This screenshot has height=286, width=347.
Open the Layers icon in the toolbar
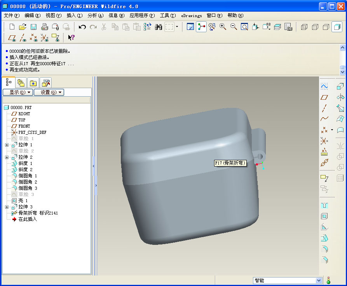277,27
